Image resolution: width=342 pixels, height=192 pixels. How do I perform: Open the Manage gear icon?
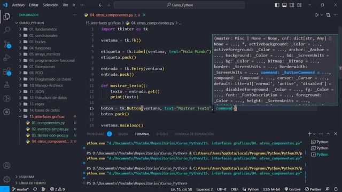(x=7, y=179)
